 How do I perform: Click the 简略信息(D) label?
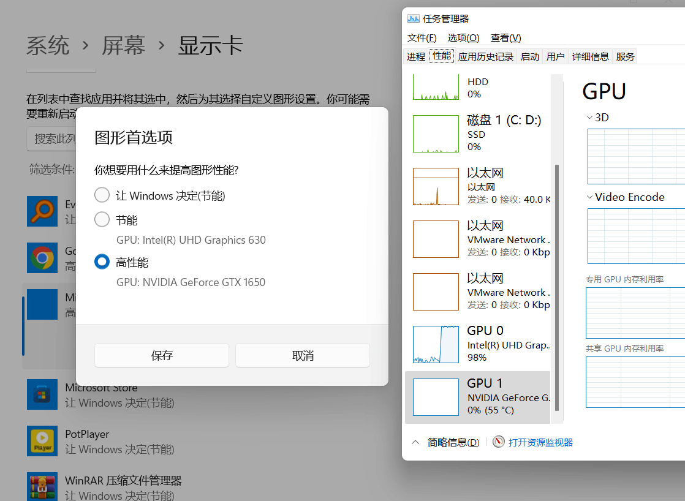(453, 442)
